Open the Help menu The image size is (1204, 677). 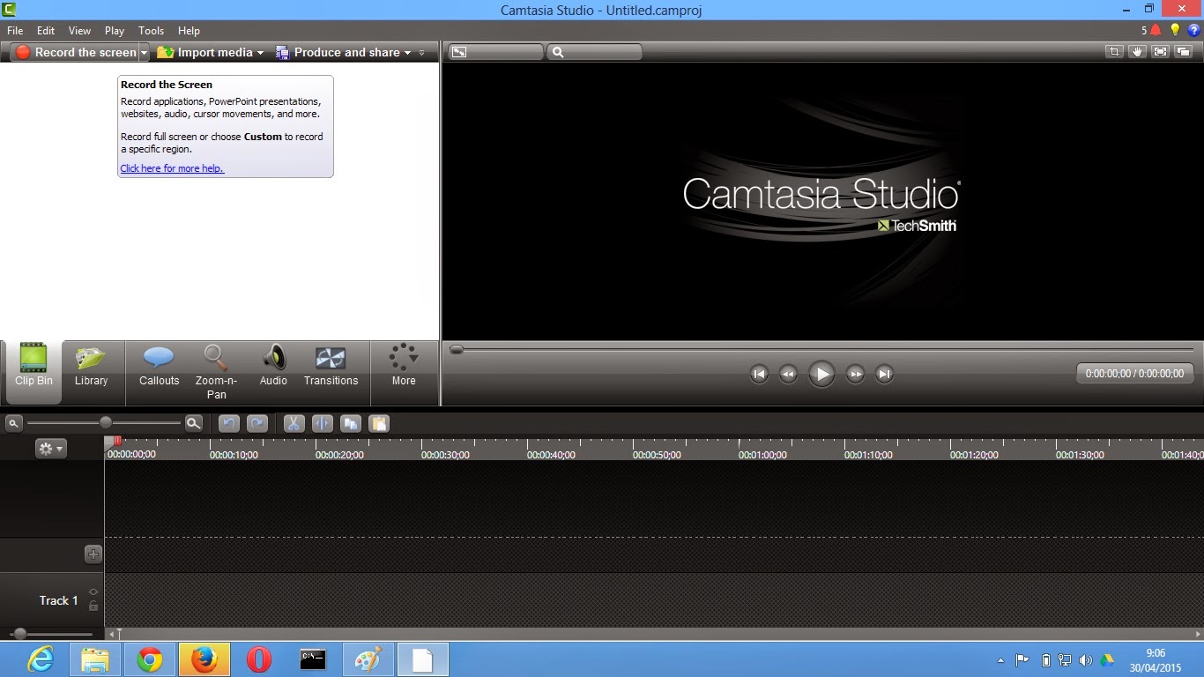pos(189,30)
